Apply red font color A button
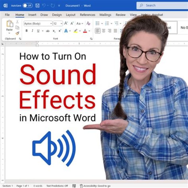The width and height of the screenshot is (188, 188). click(85, 31)
